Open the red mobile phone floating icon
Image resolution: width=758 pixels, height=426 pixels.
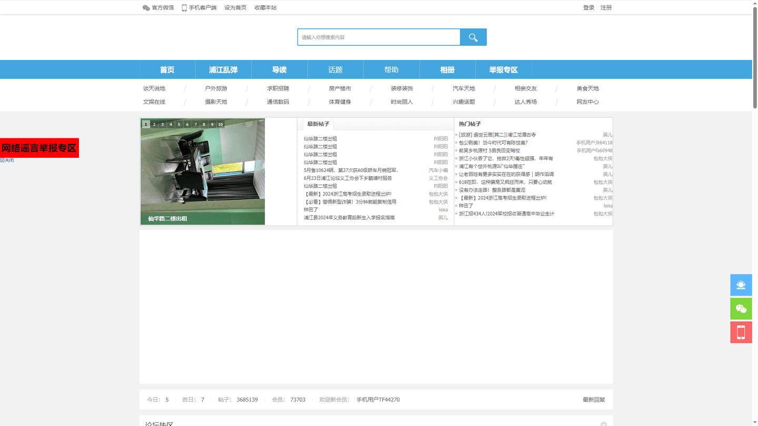tap(741, 332)
